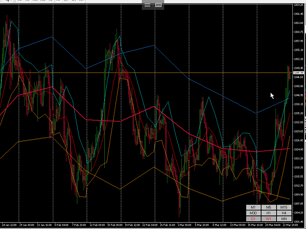Click the current price label 1347.93
Image resolution: width=306 pixels, height=229 pixels.
click(299, 73)
